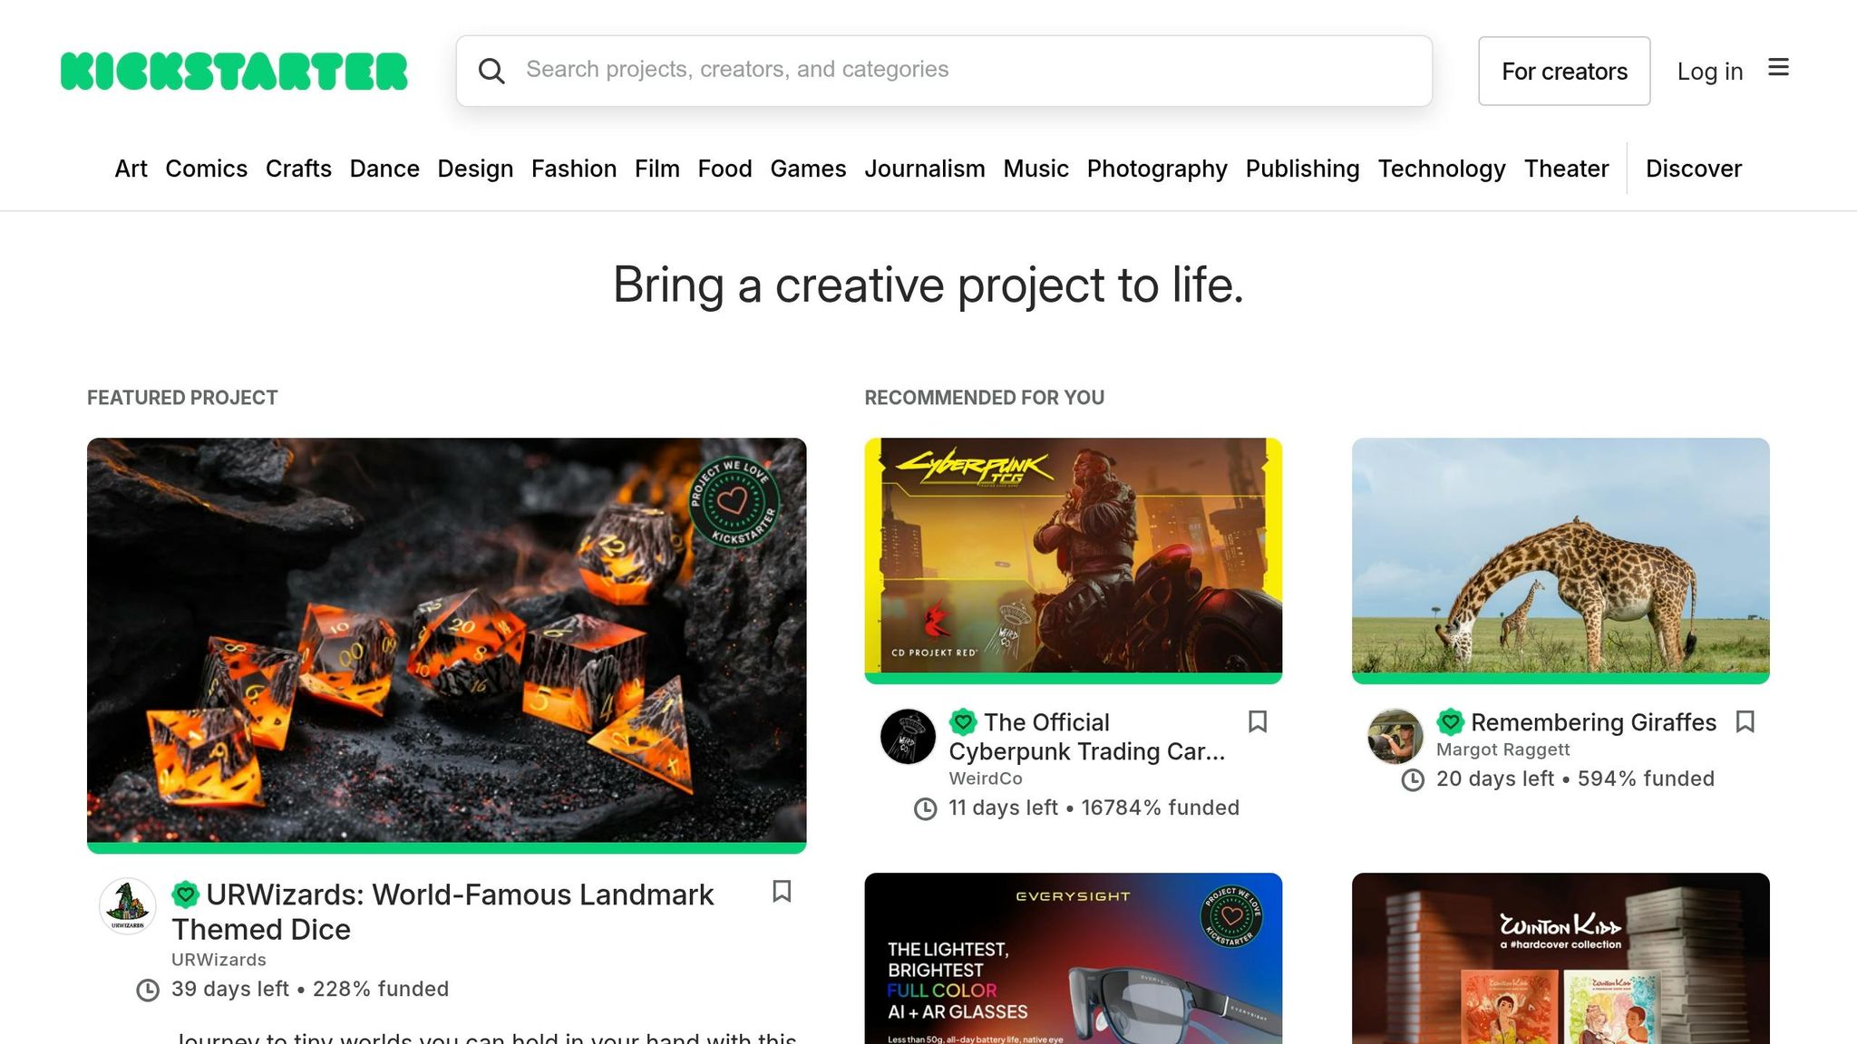Click the URWizards creator avatar

point(127,906)
